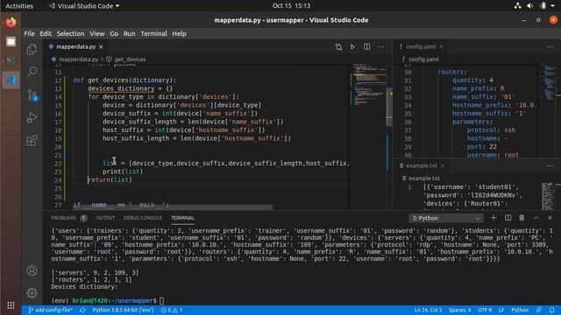Click Python 3.8.5 64-bit interpreter selector
Screen dimensions: 561x315
tap(123, 310)
